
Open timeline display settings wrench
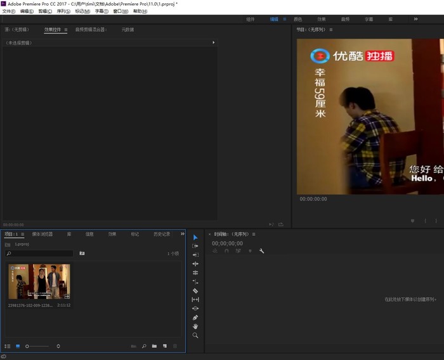[261, 251]
